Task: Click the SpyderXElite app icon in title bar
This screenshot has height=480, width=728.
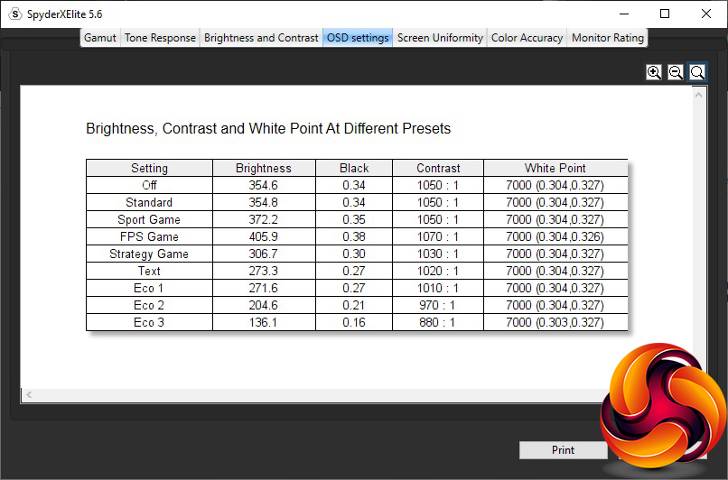Action: click(15, 14)
